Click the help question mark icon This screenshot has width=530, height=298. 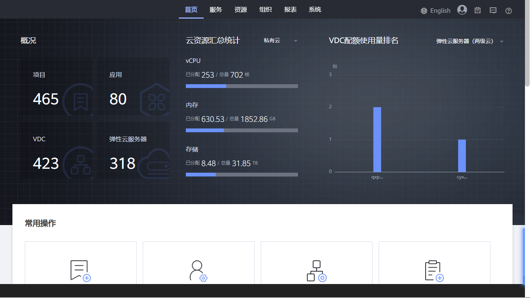click(x=509, y=11)
